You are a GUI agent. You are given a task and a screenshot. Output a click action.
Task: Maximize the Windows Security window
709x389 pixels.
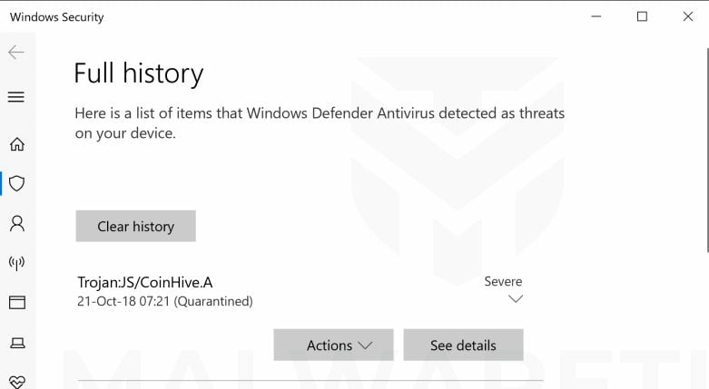tap(642, 16)
